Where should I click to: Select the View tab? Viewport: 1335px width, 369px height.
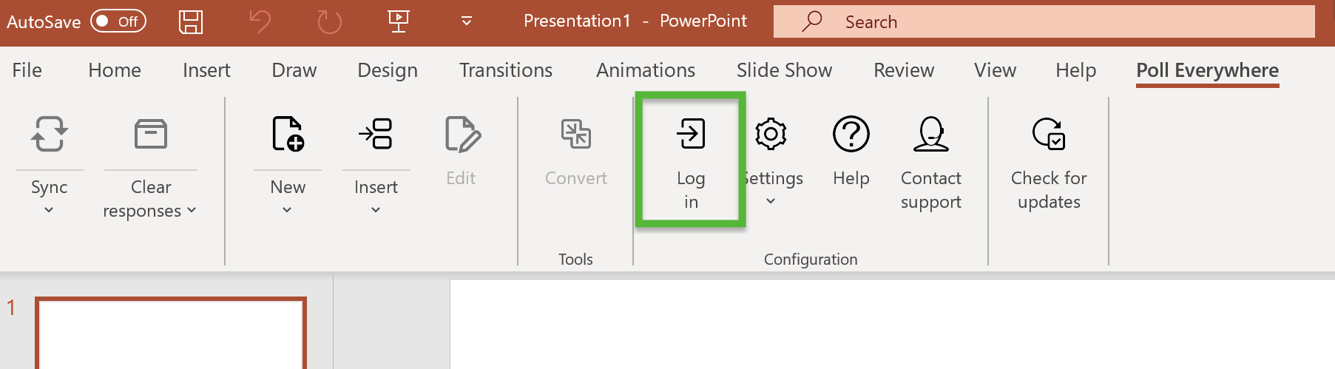point(995,70)
